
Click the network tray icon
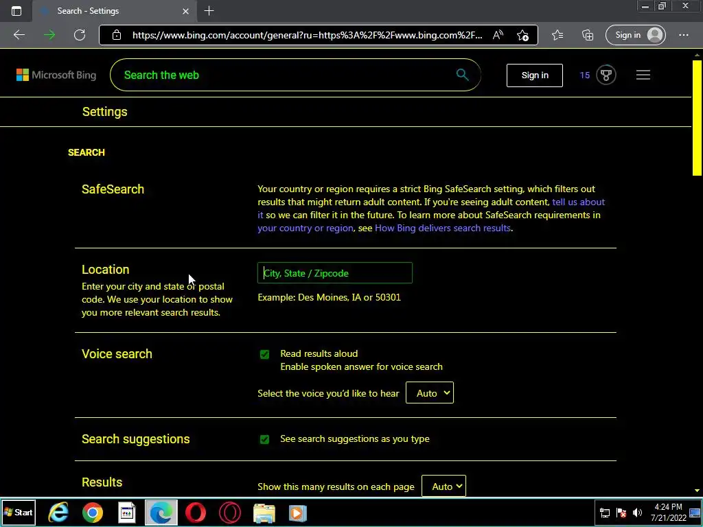coord(604,513)
